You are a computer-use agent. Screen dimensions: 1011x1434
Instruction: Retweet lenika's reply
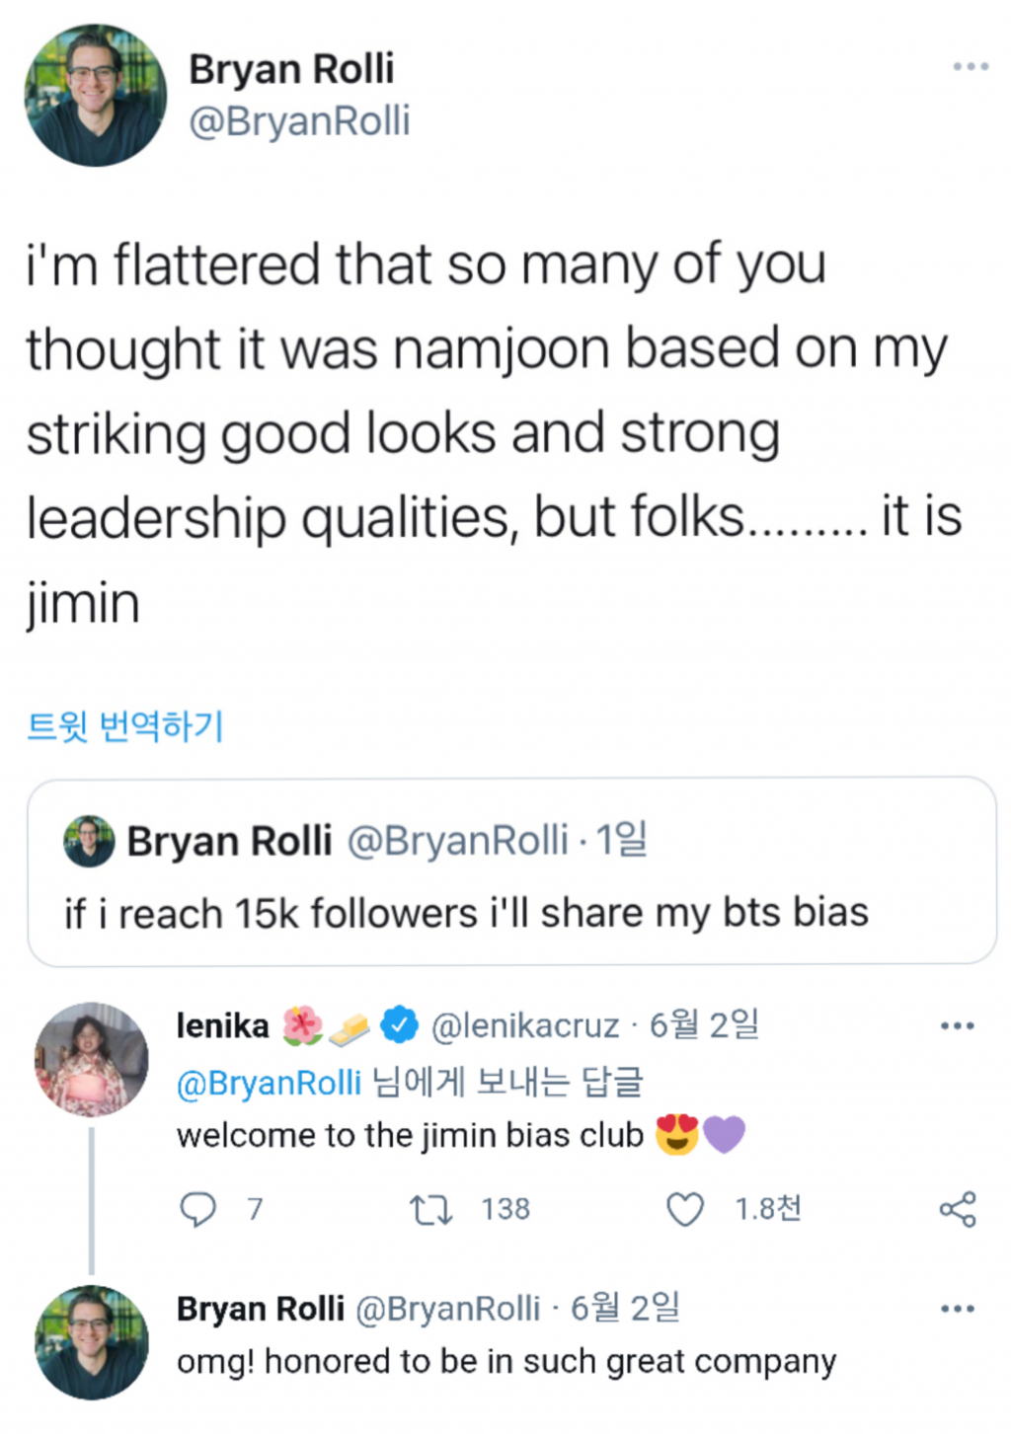click(431, 1209)
